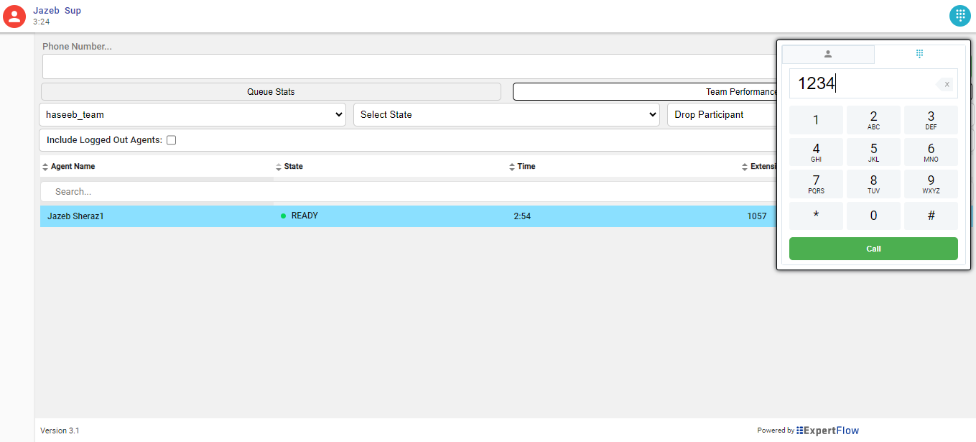
Task: Sort by State column arrows
Action: 279,167
